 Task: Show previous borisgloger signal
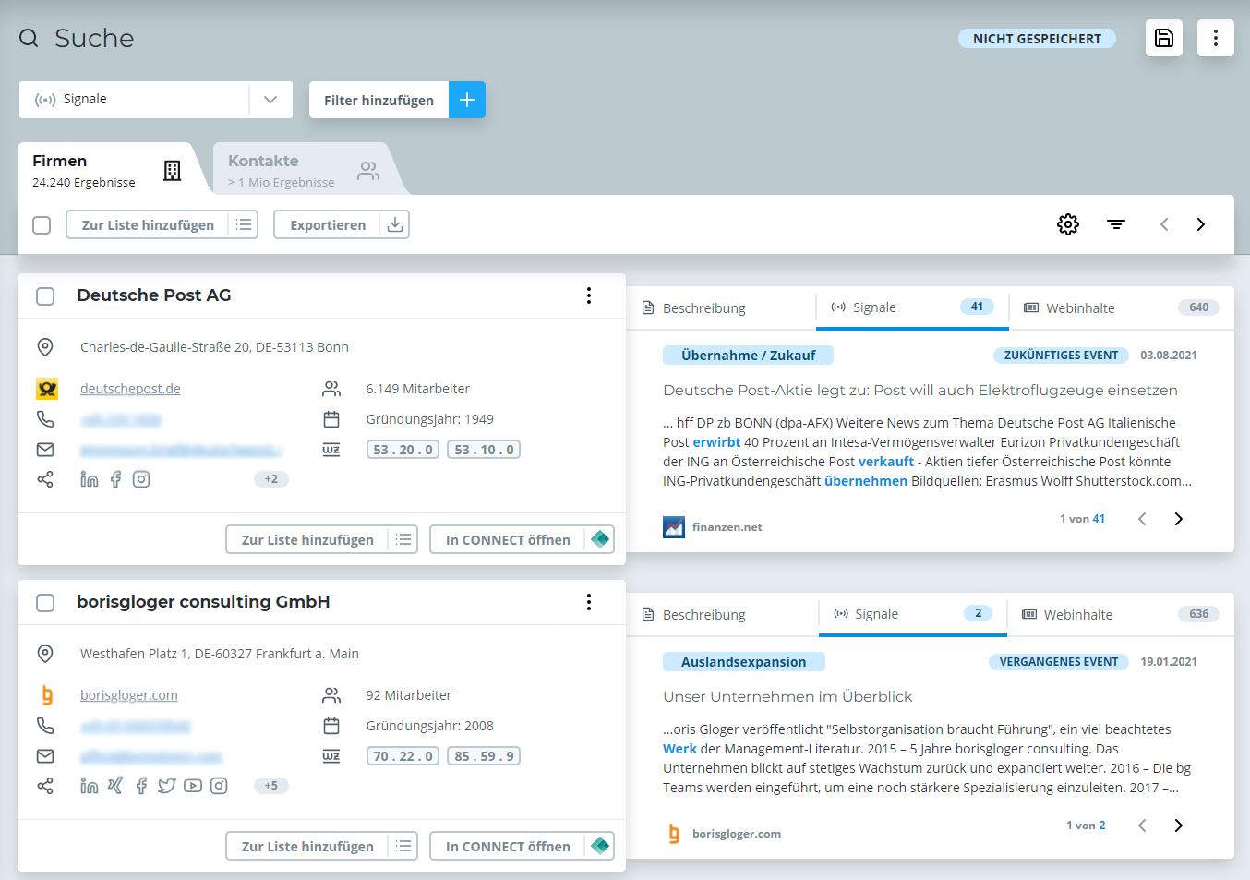(1142, 826)
